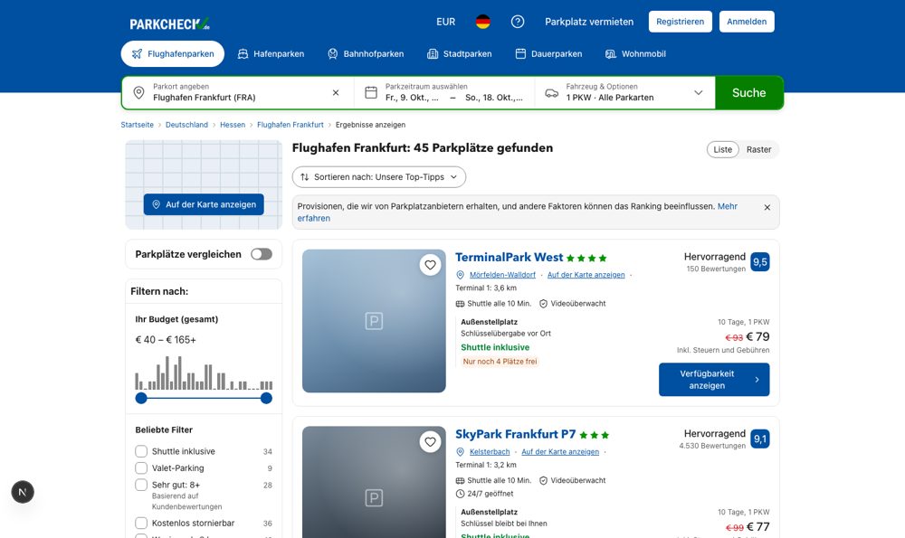The height and width of the screenshot is (538, 905).
Task: Open the EUR currency selector
Action: pos(445,22)
